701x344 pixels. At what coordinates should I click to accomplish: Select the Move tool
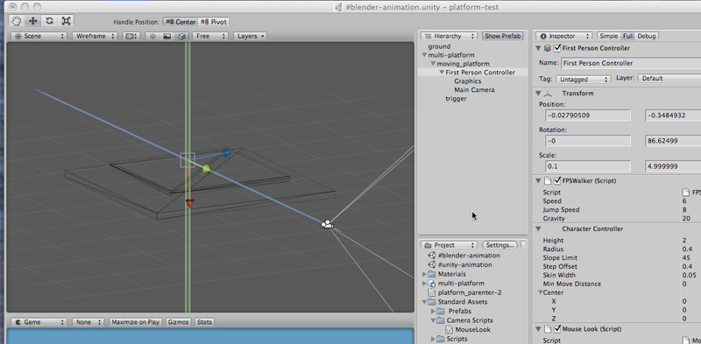(33, 20)
